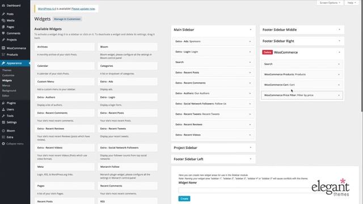
Task: Open Editor submenu item
Action: [x=6, y=96]
